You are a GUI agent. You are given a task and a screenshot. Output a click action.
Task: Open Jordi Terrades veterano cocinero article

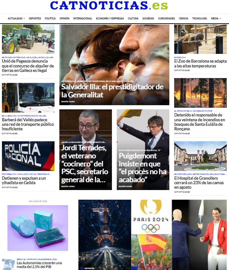coord(85,164)
